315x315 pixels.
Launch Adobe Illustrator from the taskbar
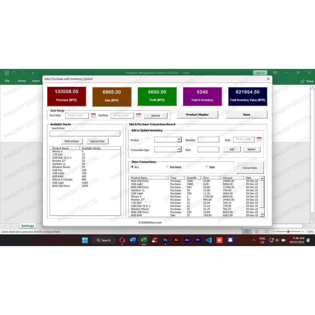coord(176,240)
